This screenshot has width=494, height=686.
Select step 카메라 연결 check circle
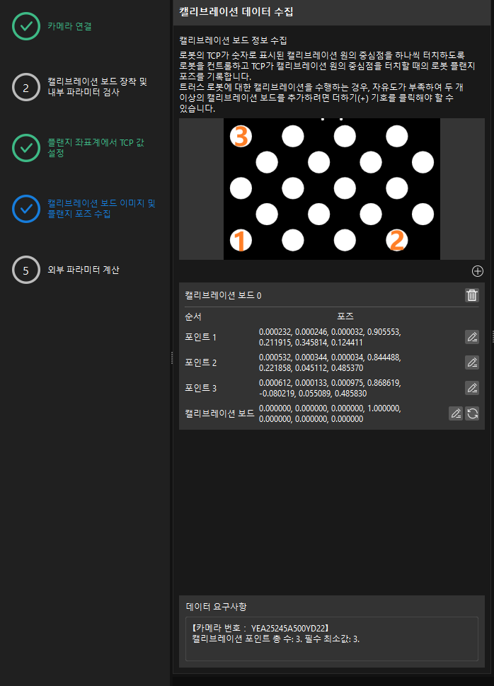(26, 26)
